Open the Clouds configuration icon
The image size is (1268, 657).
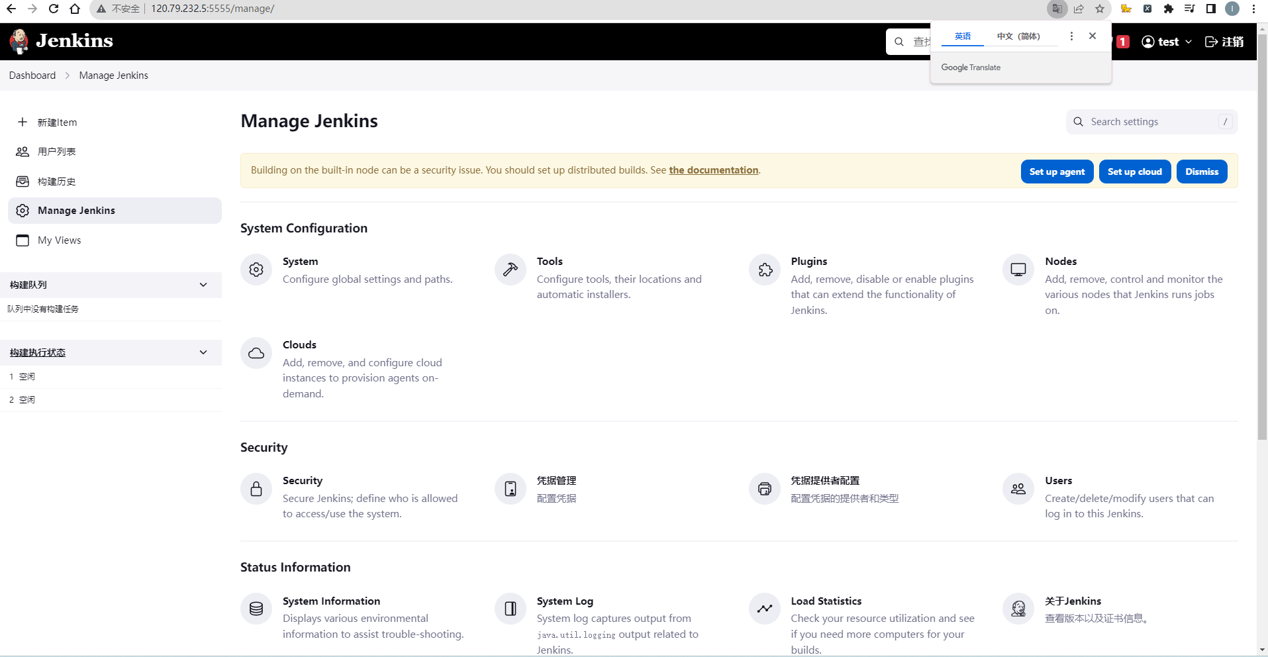coord(256,353)
